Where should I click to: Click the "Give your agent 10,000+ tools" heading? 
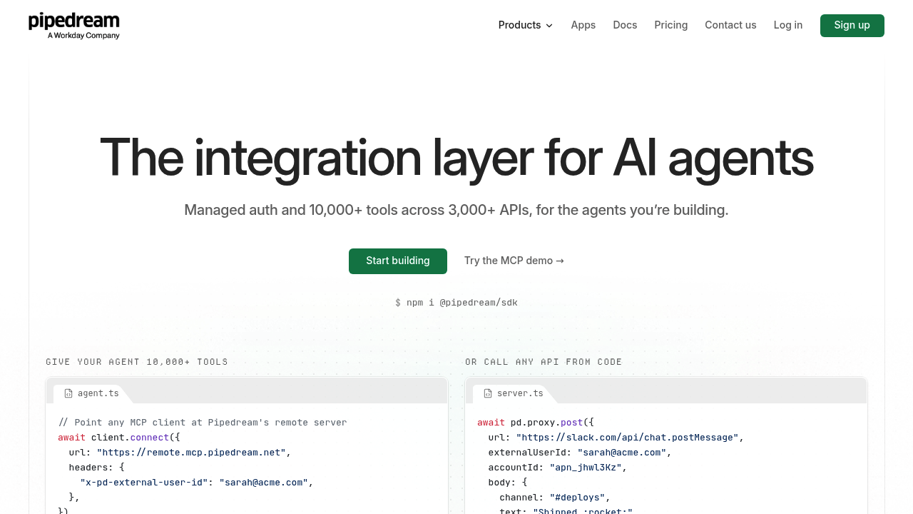(x=137, y=362)
